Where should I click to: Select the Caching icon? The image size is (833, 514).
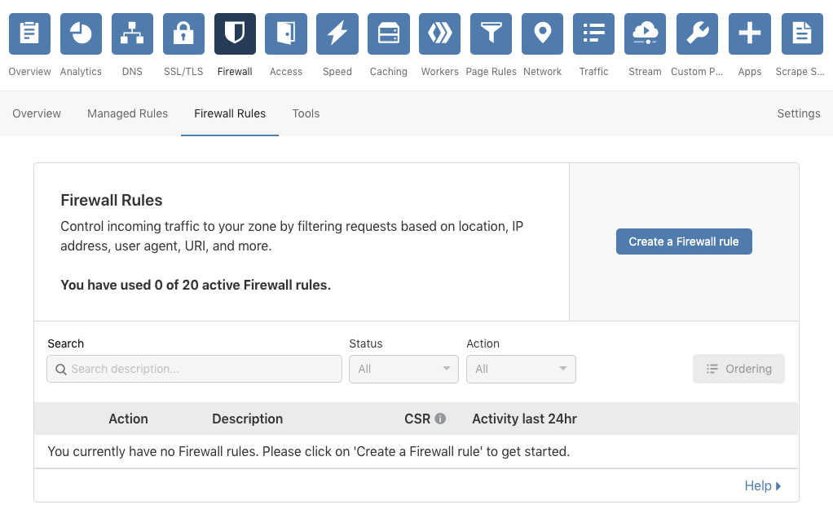[388, 33]
